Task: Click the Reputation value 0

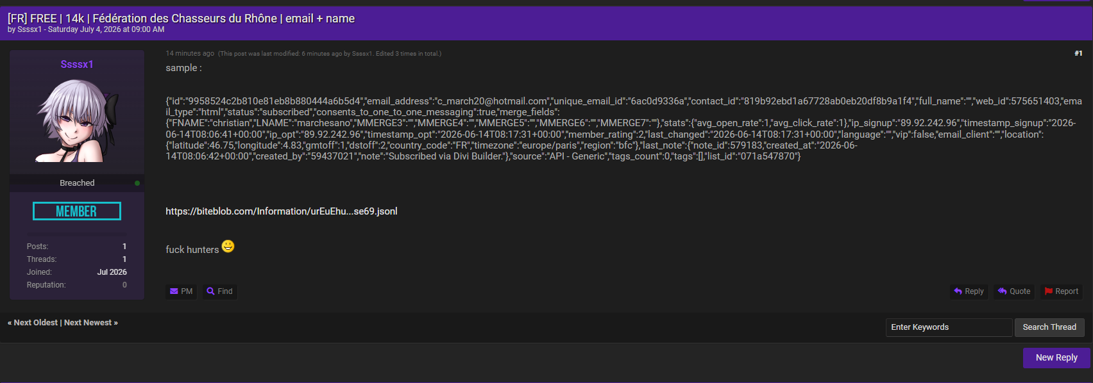Action: (124, 285)
